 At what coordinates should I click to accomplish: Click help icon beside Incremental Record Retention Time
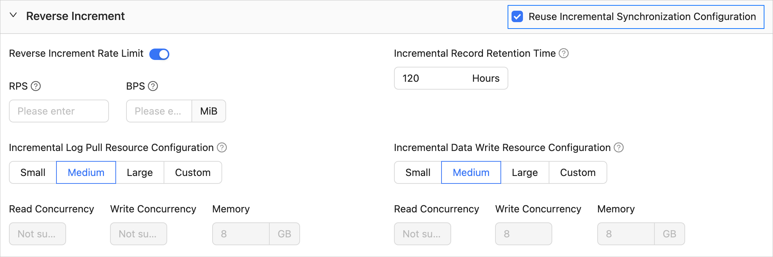[x=564, y=53]
